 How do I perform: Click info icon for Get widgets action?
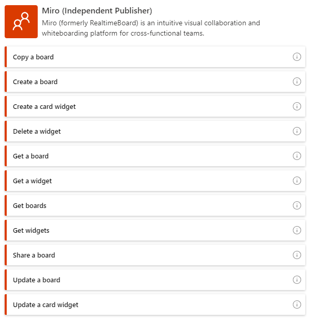(x=296, y=230)
